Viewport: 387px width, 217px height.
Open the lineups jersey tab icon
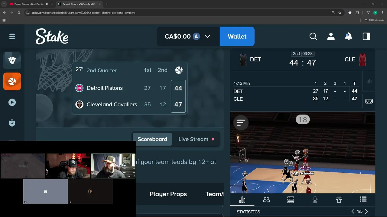pyautogui.click(x=339, y=200)
